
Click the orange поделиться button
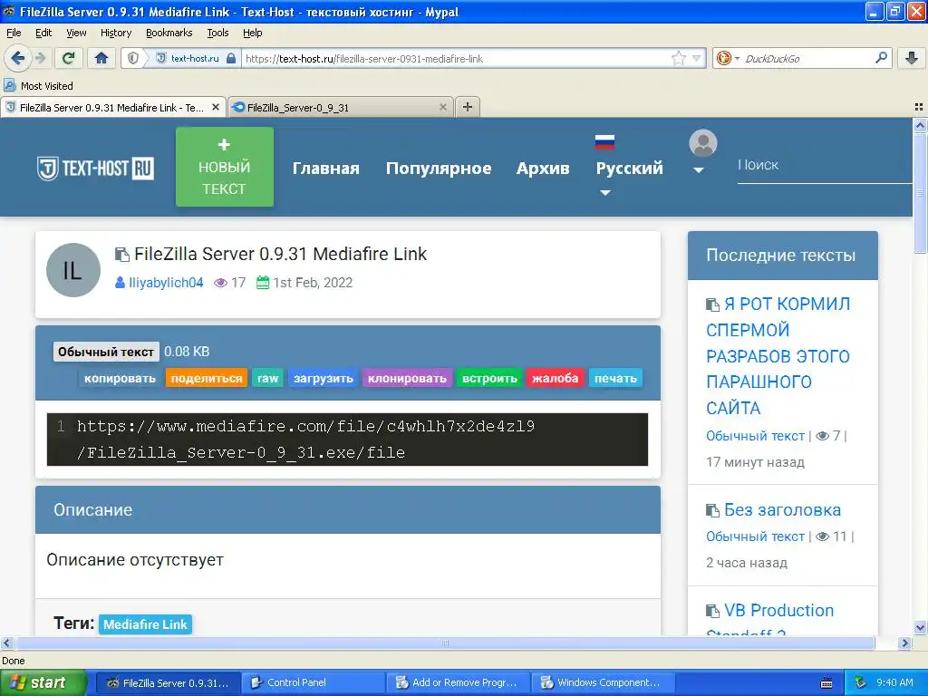(207, 378)
